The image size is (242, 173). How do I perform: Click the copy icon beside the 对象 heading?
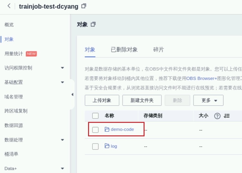pos(93,24)
